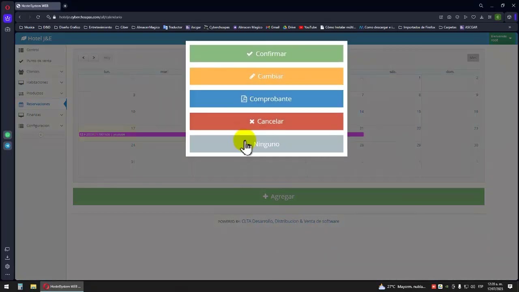519x292 pixels.
Task: Go to next month in calendar
Action: [94, 58]
